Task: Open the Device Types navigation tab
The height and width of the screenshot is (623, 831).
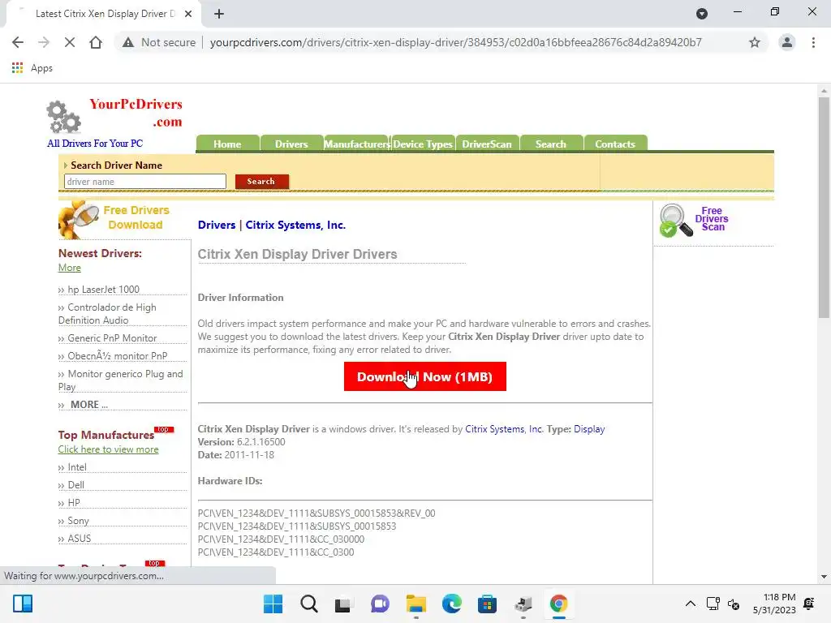Action: (x=422, y=144)
